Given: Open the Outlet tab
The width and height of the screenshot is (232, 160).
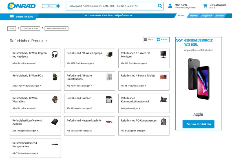Looking at the screenshot, I should point(181,16).
